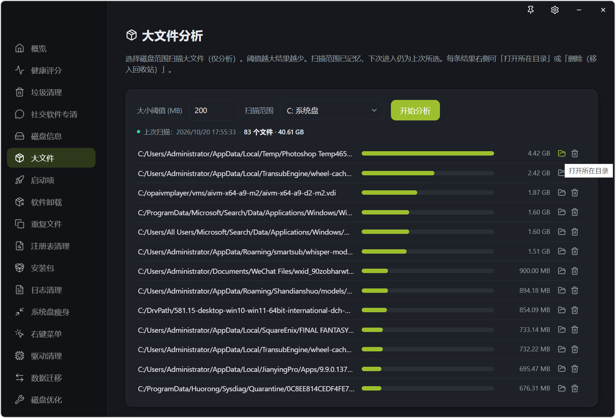Delete the JianyingPro 695.47 MB file

[575, 369]
